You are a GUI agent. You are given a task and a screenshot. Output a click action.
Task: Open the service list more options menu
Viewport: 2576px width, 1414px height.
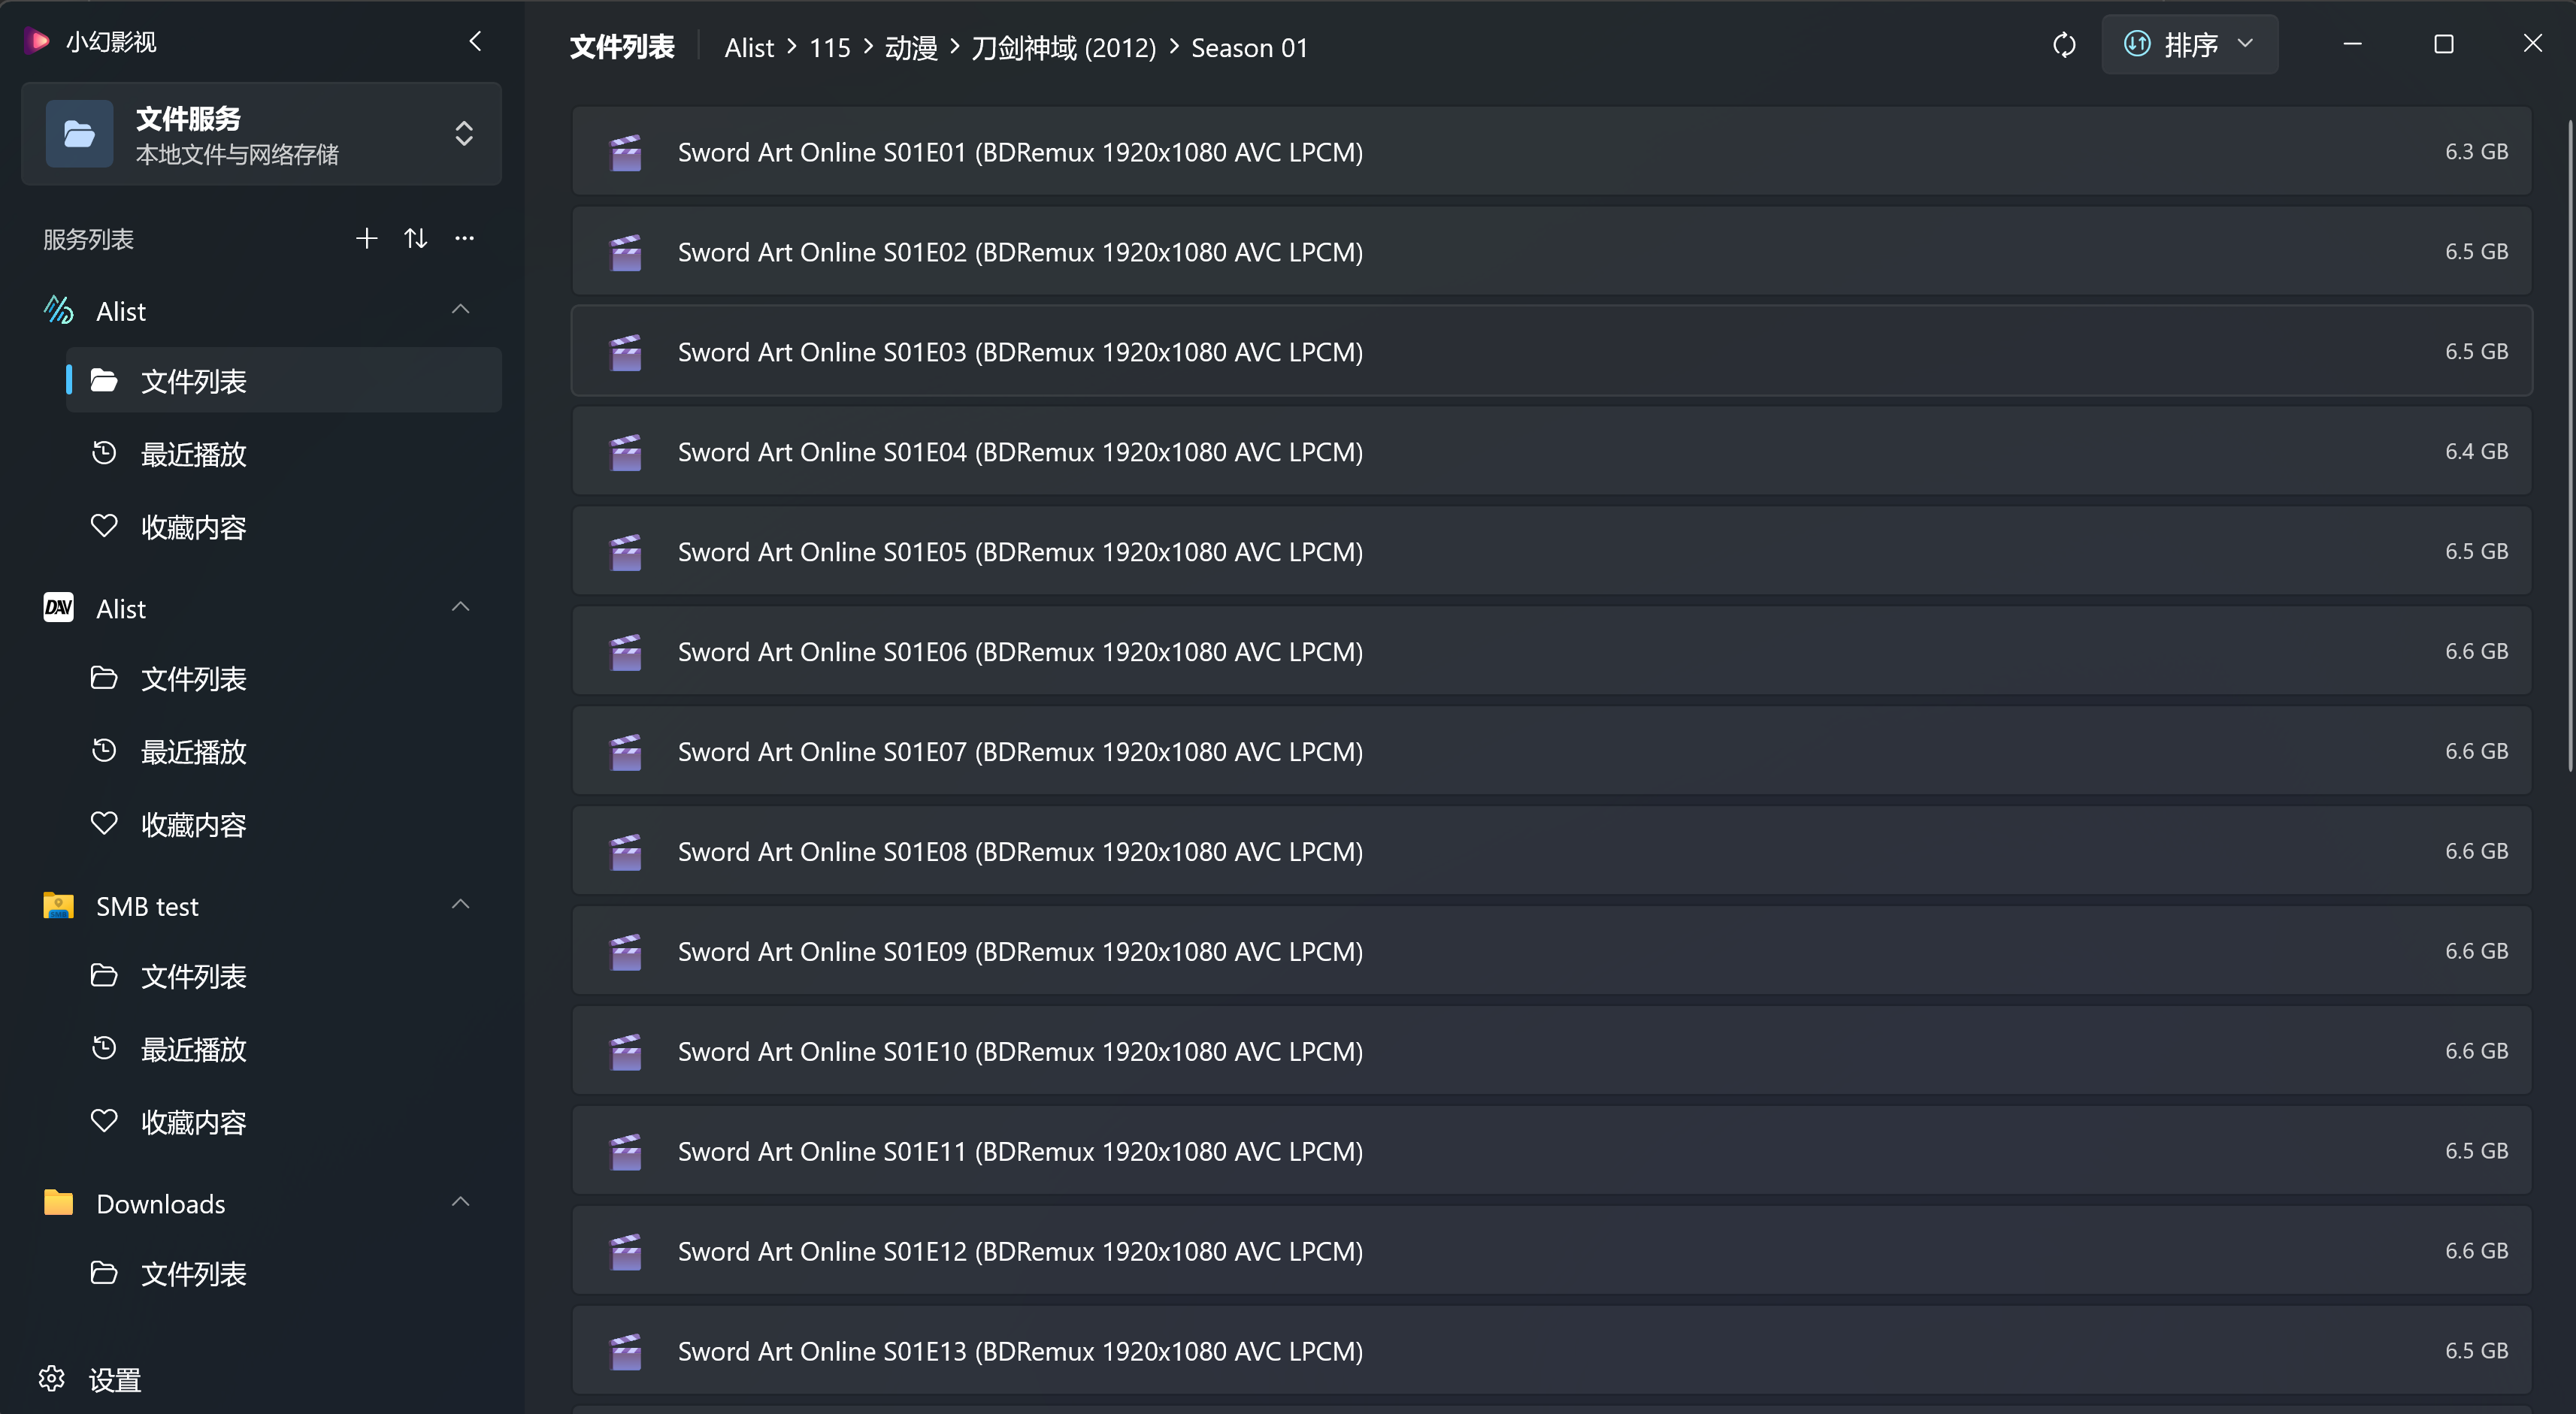[x=465, y=238]
